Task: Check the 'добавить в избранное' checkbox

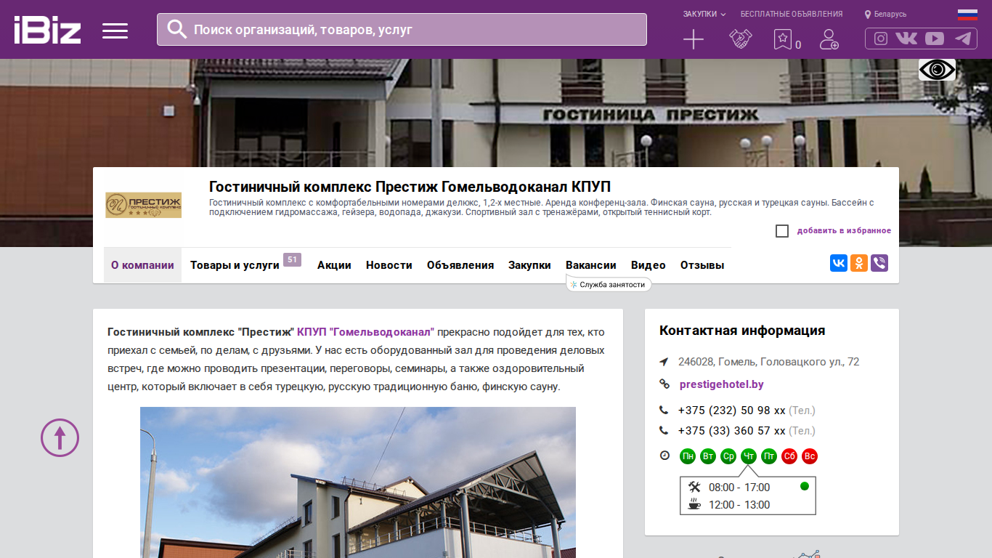Action: tap(782, 231)
